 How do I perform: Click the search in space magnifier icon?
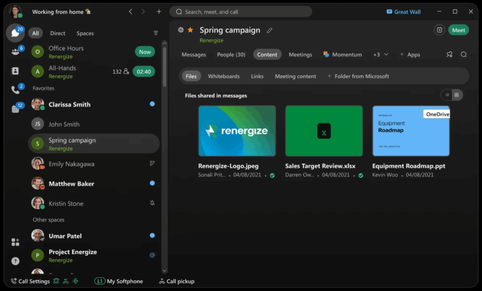[464, 55]
